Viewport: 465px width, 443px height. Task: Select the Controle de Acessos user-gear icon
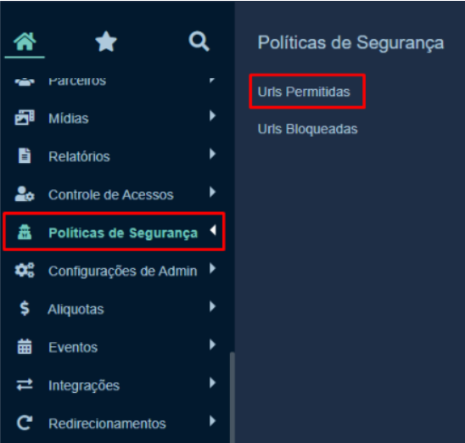point(25,194)
